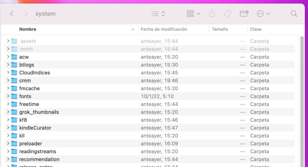This screenshot has width=308, height=167.
Task: Open the list view selector
Action: 158,14
